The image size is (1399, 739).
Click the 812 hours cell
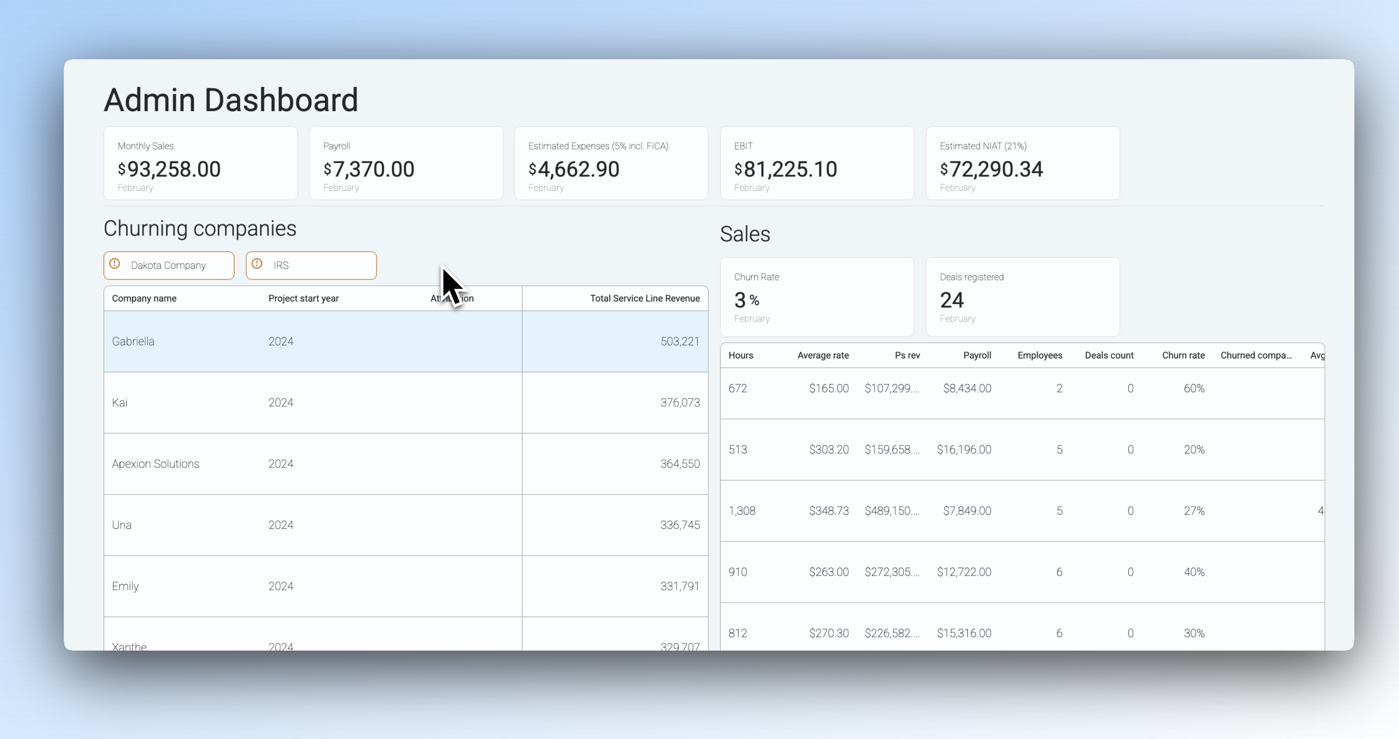pyautogui.click(x=737, y=634)
